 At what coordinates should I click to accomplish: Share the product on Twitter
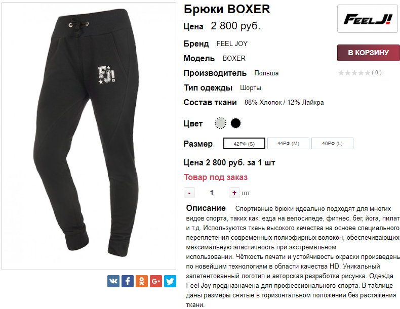point(170,281)
